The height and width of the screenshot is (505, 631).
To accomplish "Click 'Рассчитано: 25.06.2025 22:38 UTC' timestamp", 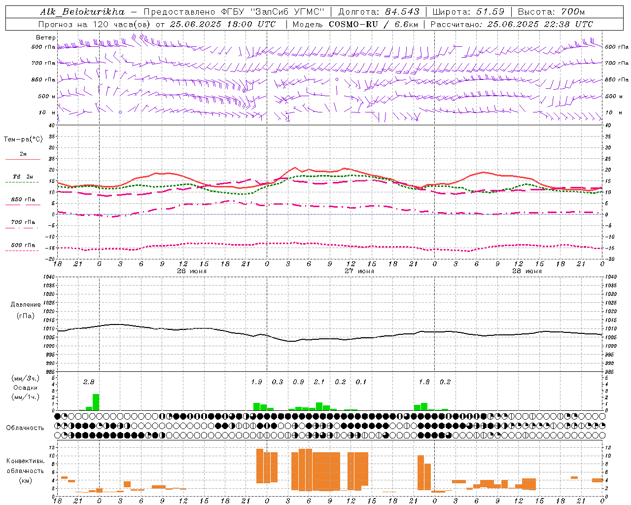I will point(512,24).
